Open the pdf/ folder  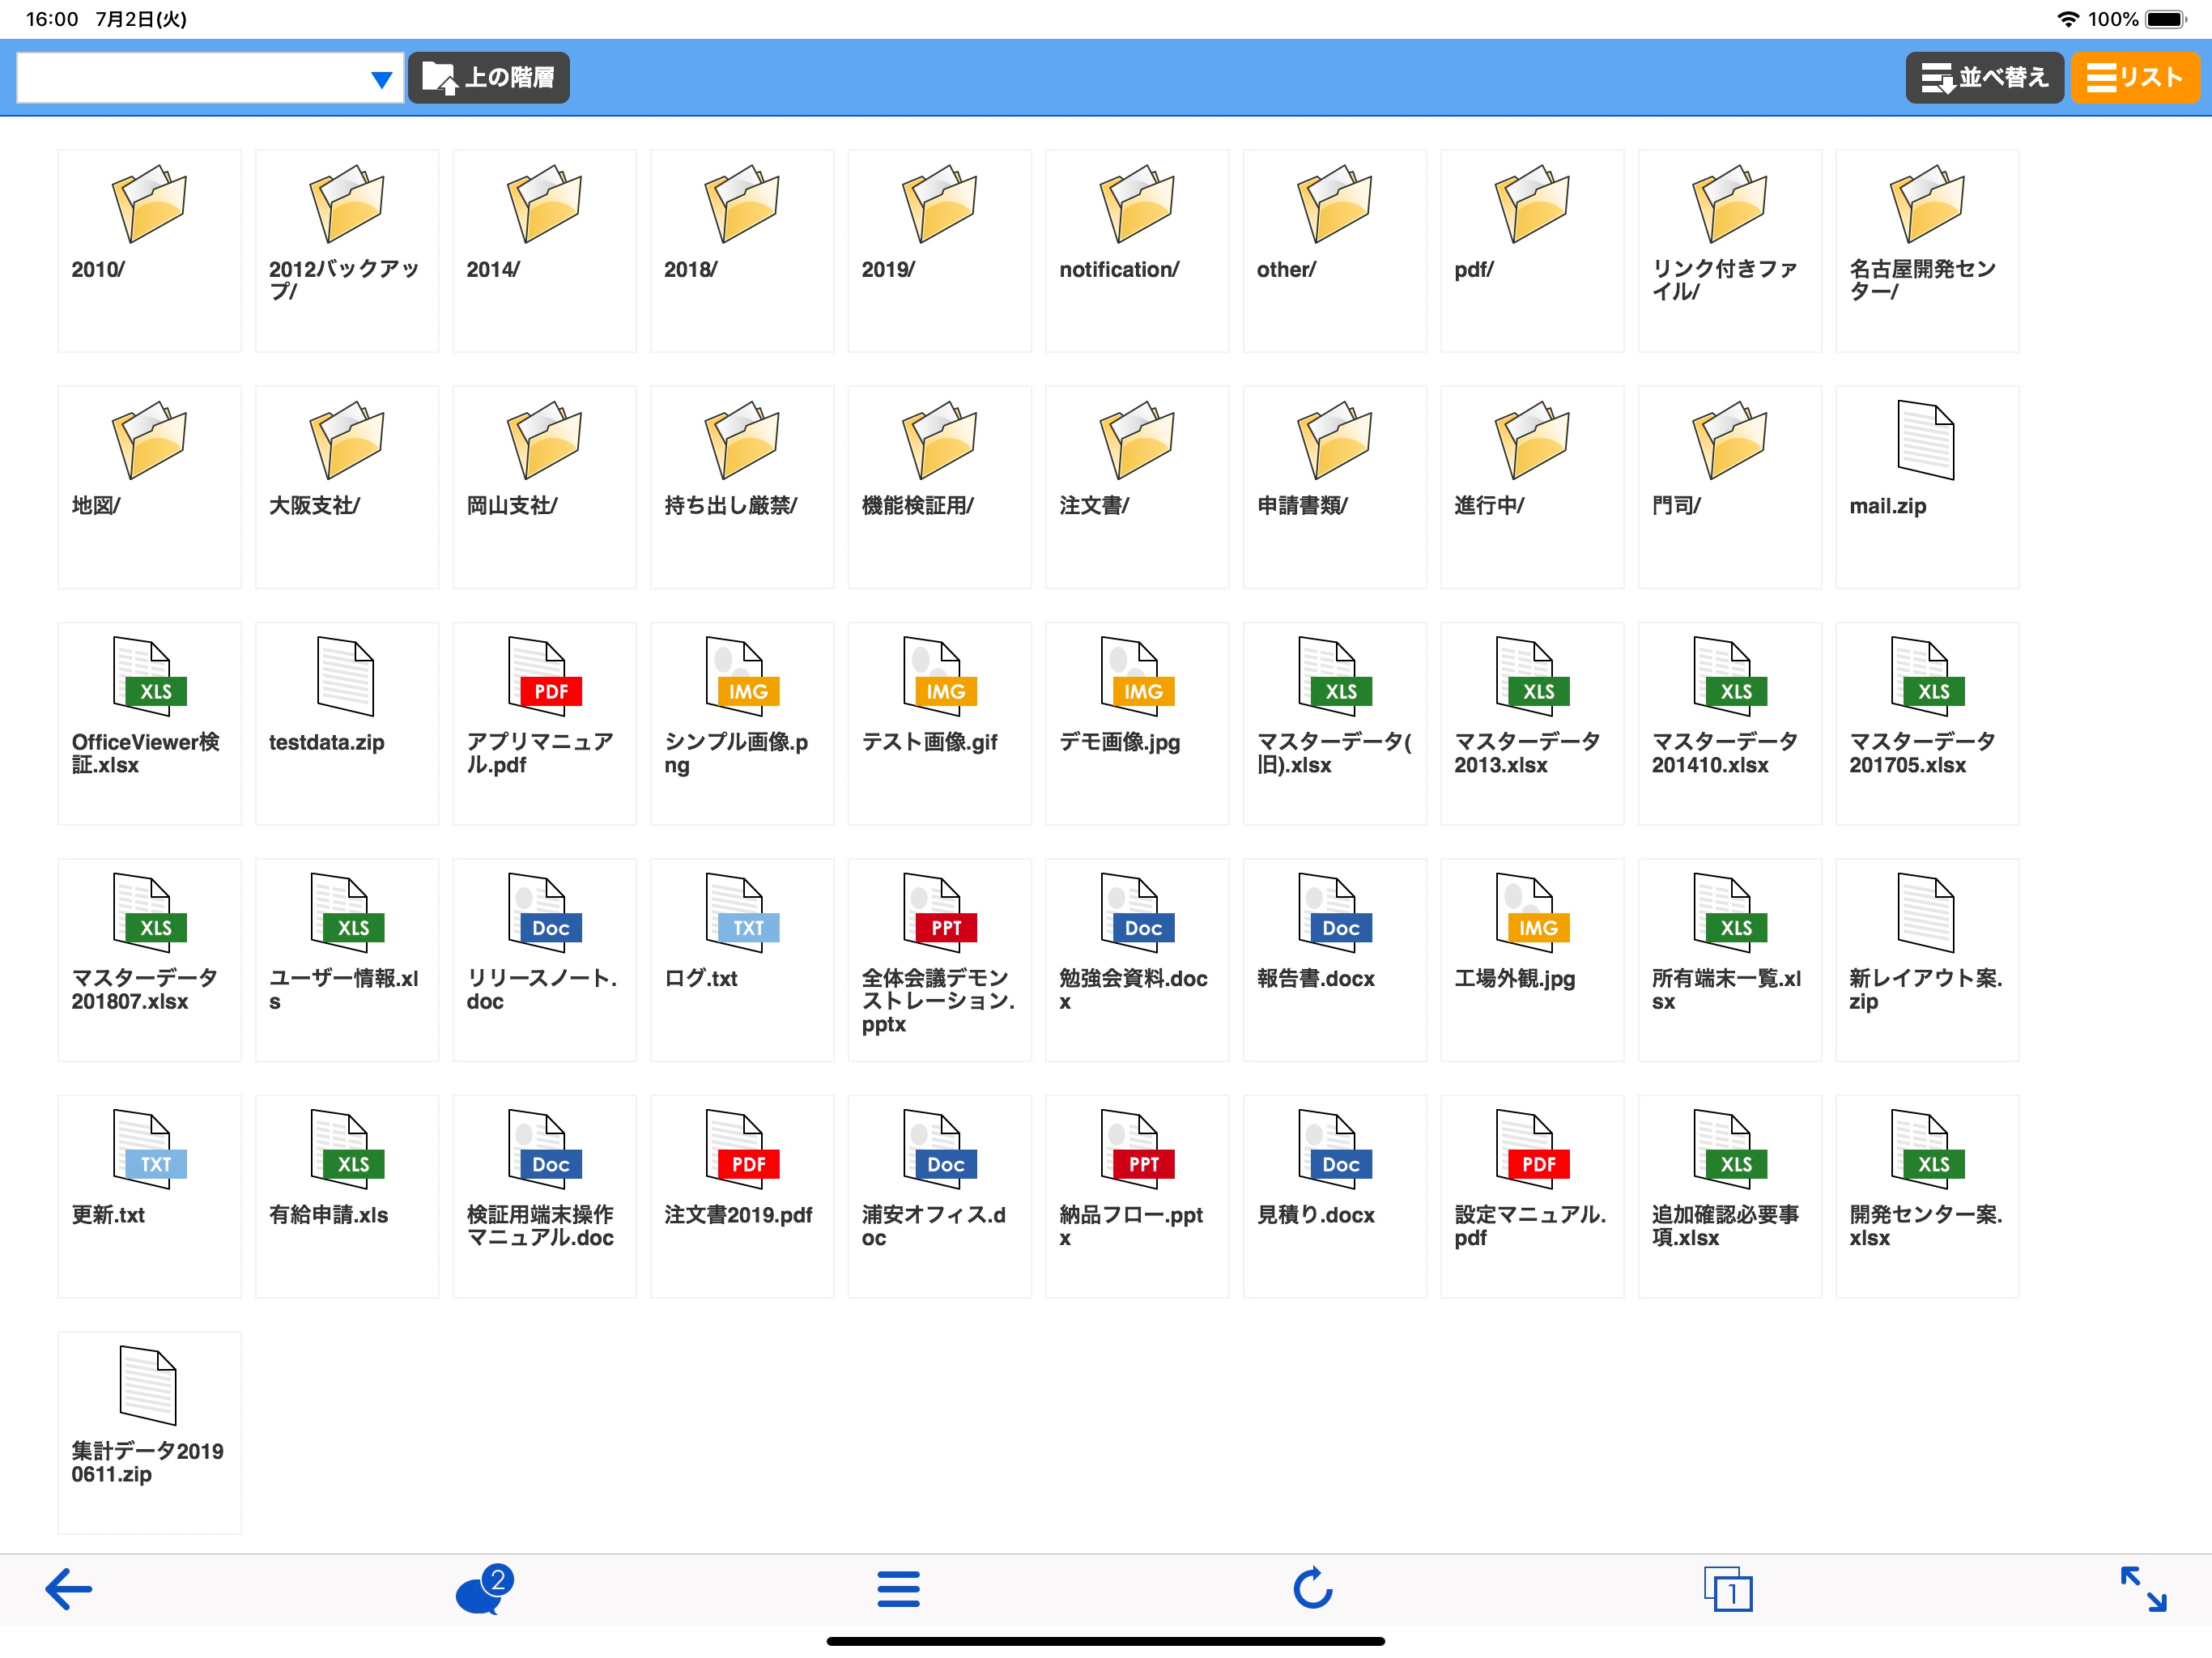tap(1532, 251)
